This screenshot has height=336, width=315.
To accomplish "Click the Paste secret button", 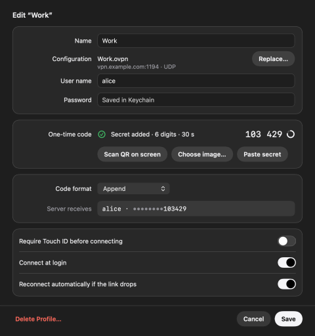I will click(x=262, y=154).
